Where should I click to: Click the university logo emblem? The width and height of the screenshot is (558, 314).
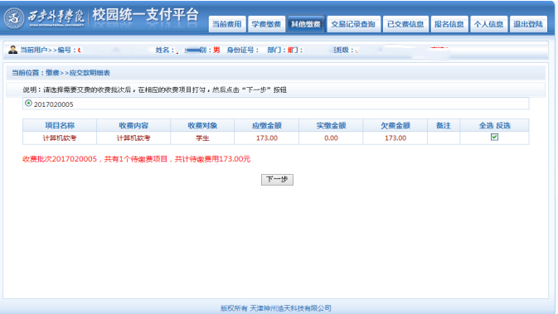[14, 18]
